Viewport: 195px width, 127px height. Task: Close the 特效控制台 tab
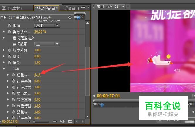(x=57, y=8)
